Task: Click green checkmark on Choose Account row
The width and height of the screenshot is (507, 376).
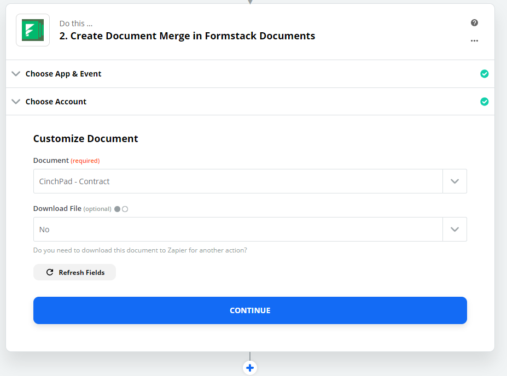Action: pyautogui.click(x=484, y=102)
